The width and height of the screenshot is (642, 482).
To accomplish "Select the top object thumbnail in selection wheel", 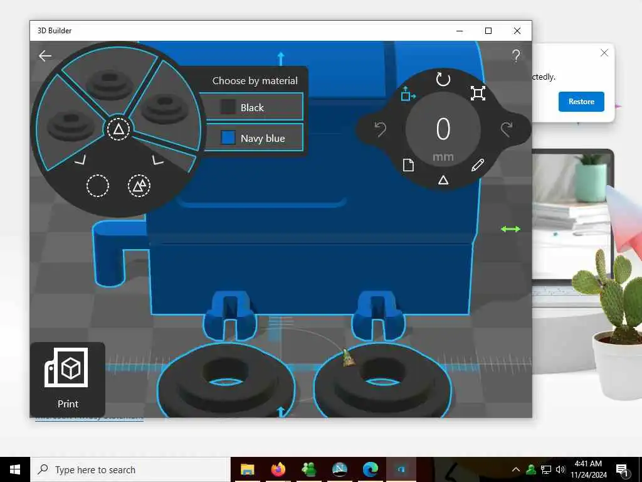I will pos(109,84).
